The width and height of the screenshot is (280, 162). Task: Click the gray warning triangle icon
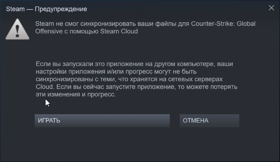click(x=17, y=29)
